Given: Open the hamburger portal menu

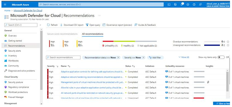Looking at the screenshot, I should (x=5, y=5).
